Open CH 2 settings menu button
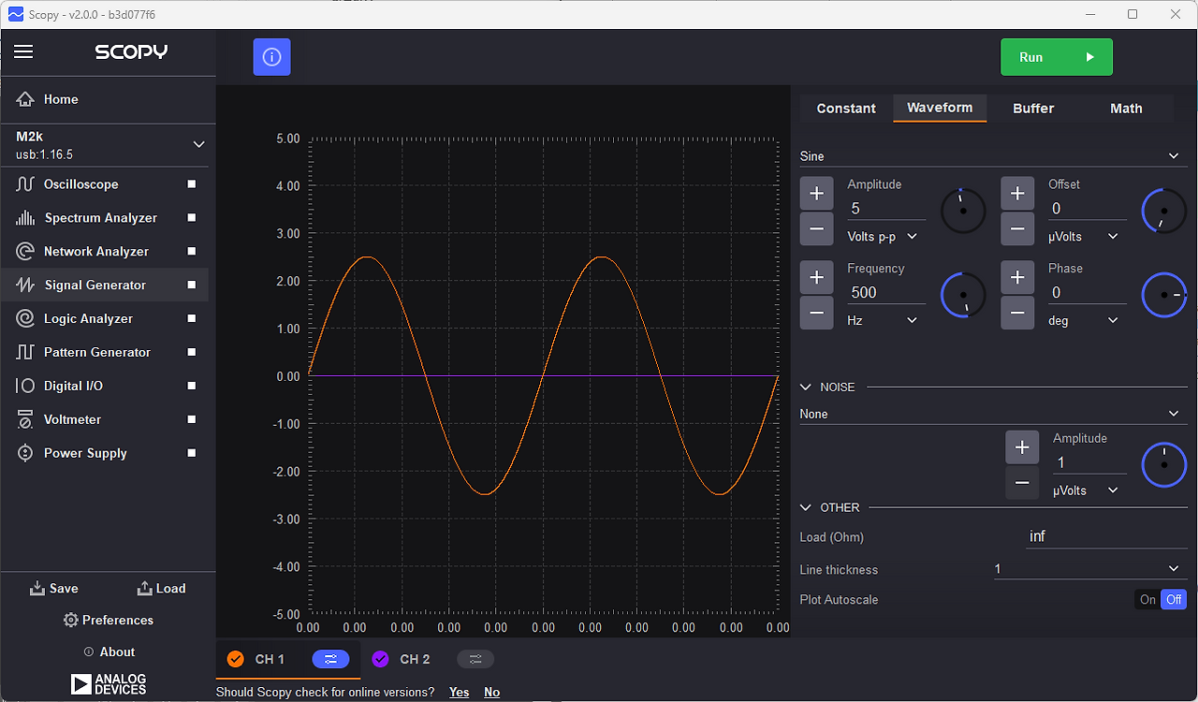The height and width of the screenshot is (702, 1198). click(x=475, y=659)
